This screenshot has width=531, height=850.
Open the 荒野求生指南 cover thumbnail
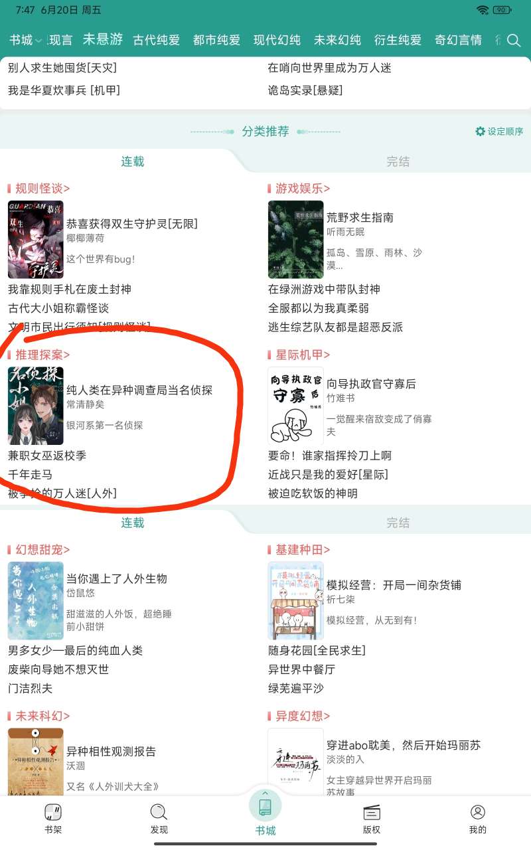tap(295, 240)
